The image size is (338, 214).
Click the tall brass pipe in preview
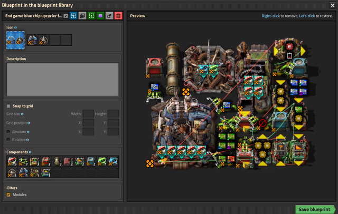click(x=172, y=69)
